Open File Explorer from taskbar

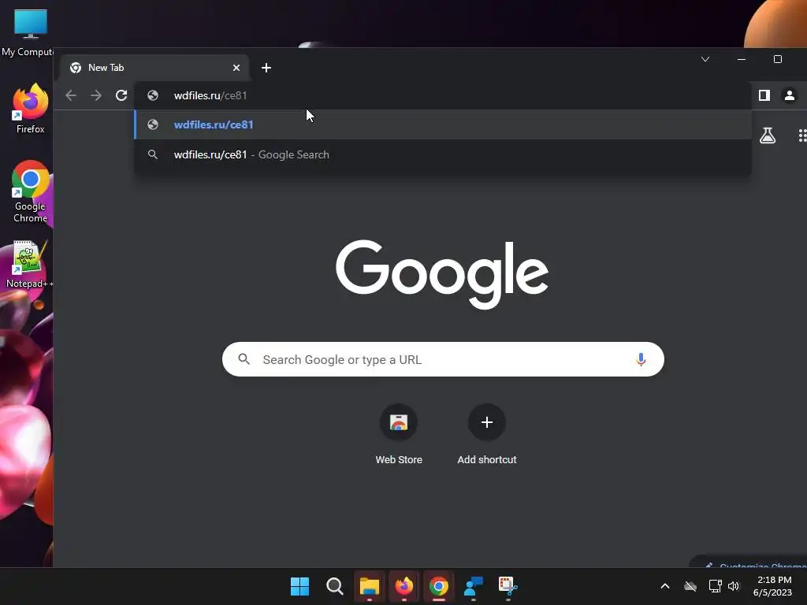[x=369, y=586]
